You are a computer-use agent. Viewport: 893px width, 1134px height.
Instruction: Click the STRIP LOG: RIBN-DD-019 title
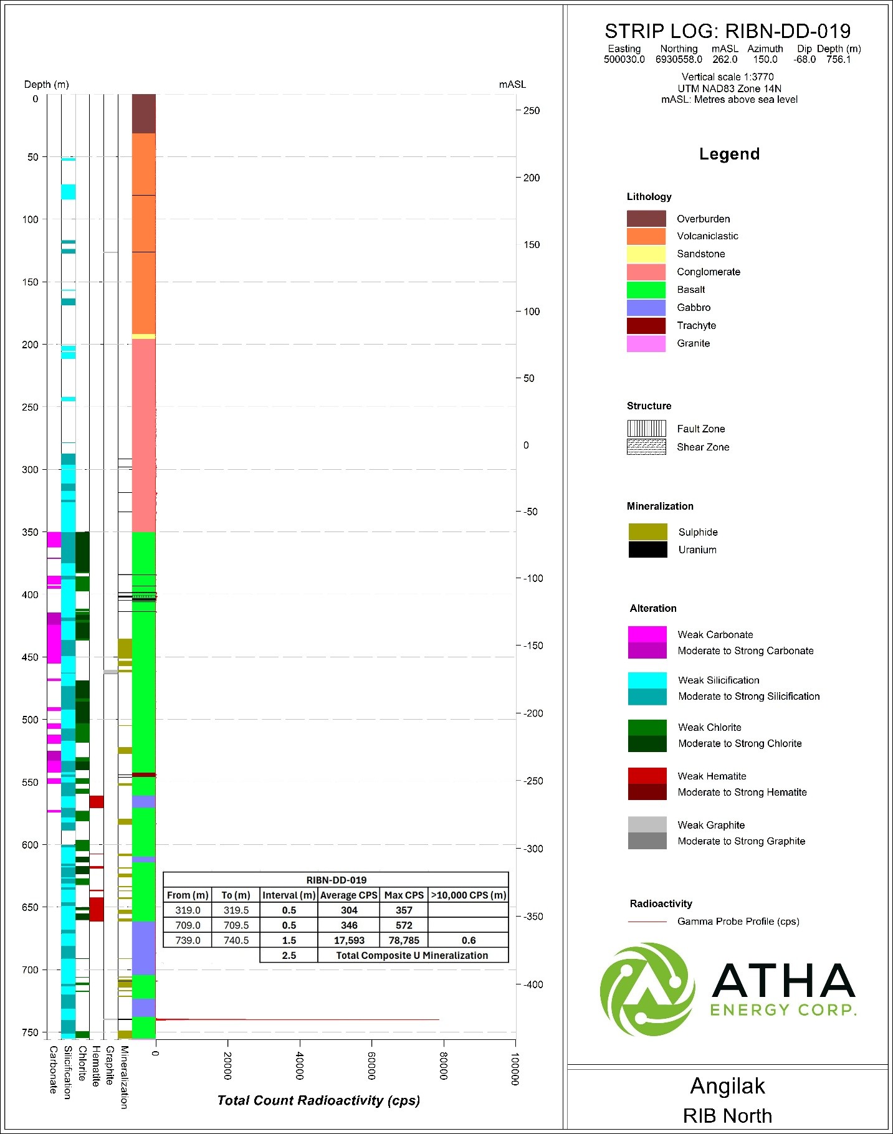(727, 31)
